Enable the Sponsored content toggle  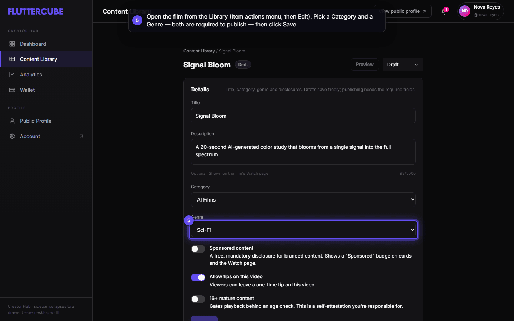(x=198, y=249)
